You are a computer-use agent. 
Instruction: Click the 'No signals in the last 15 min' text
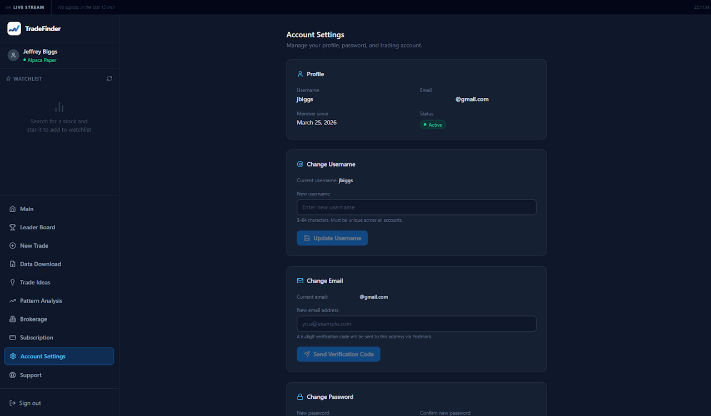87,7
